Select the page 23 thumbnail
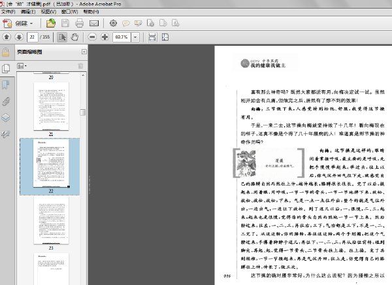The width and height of the screenshot is (392, 285). 51,220
